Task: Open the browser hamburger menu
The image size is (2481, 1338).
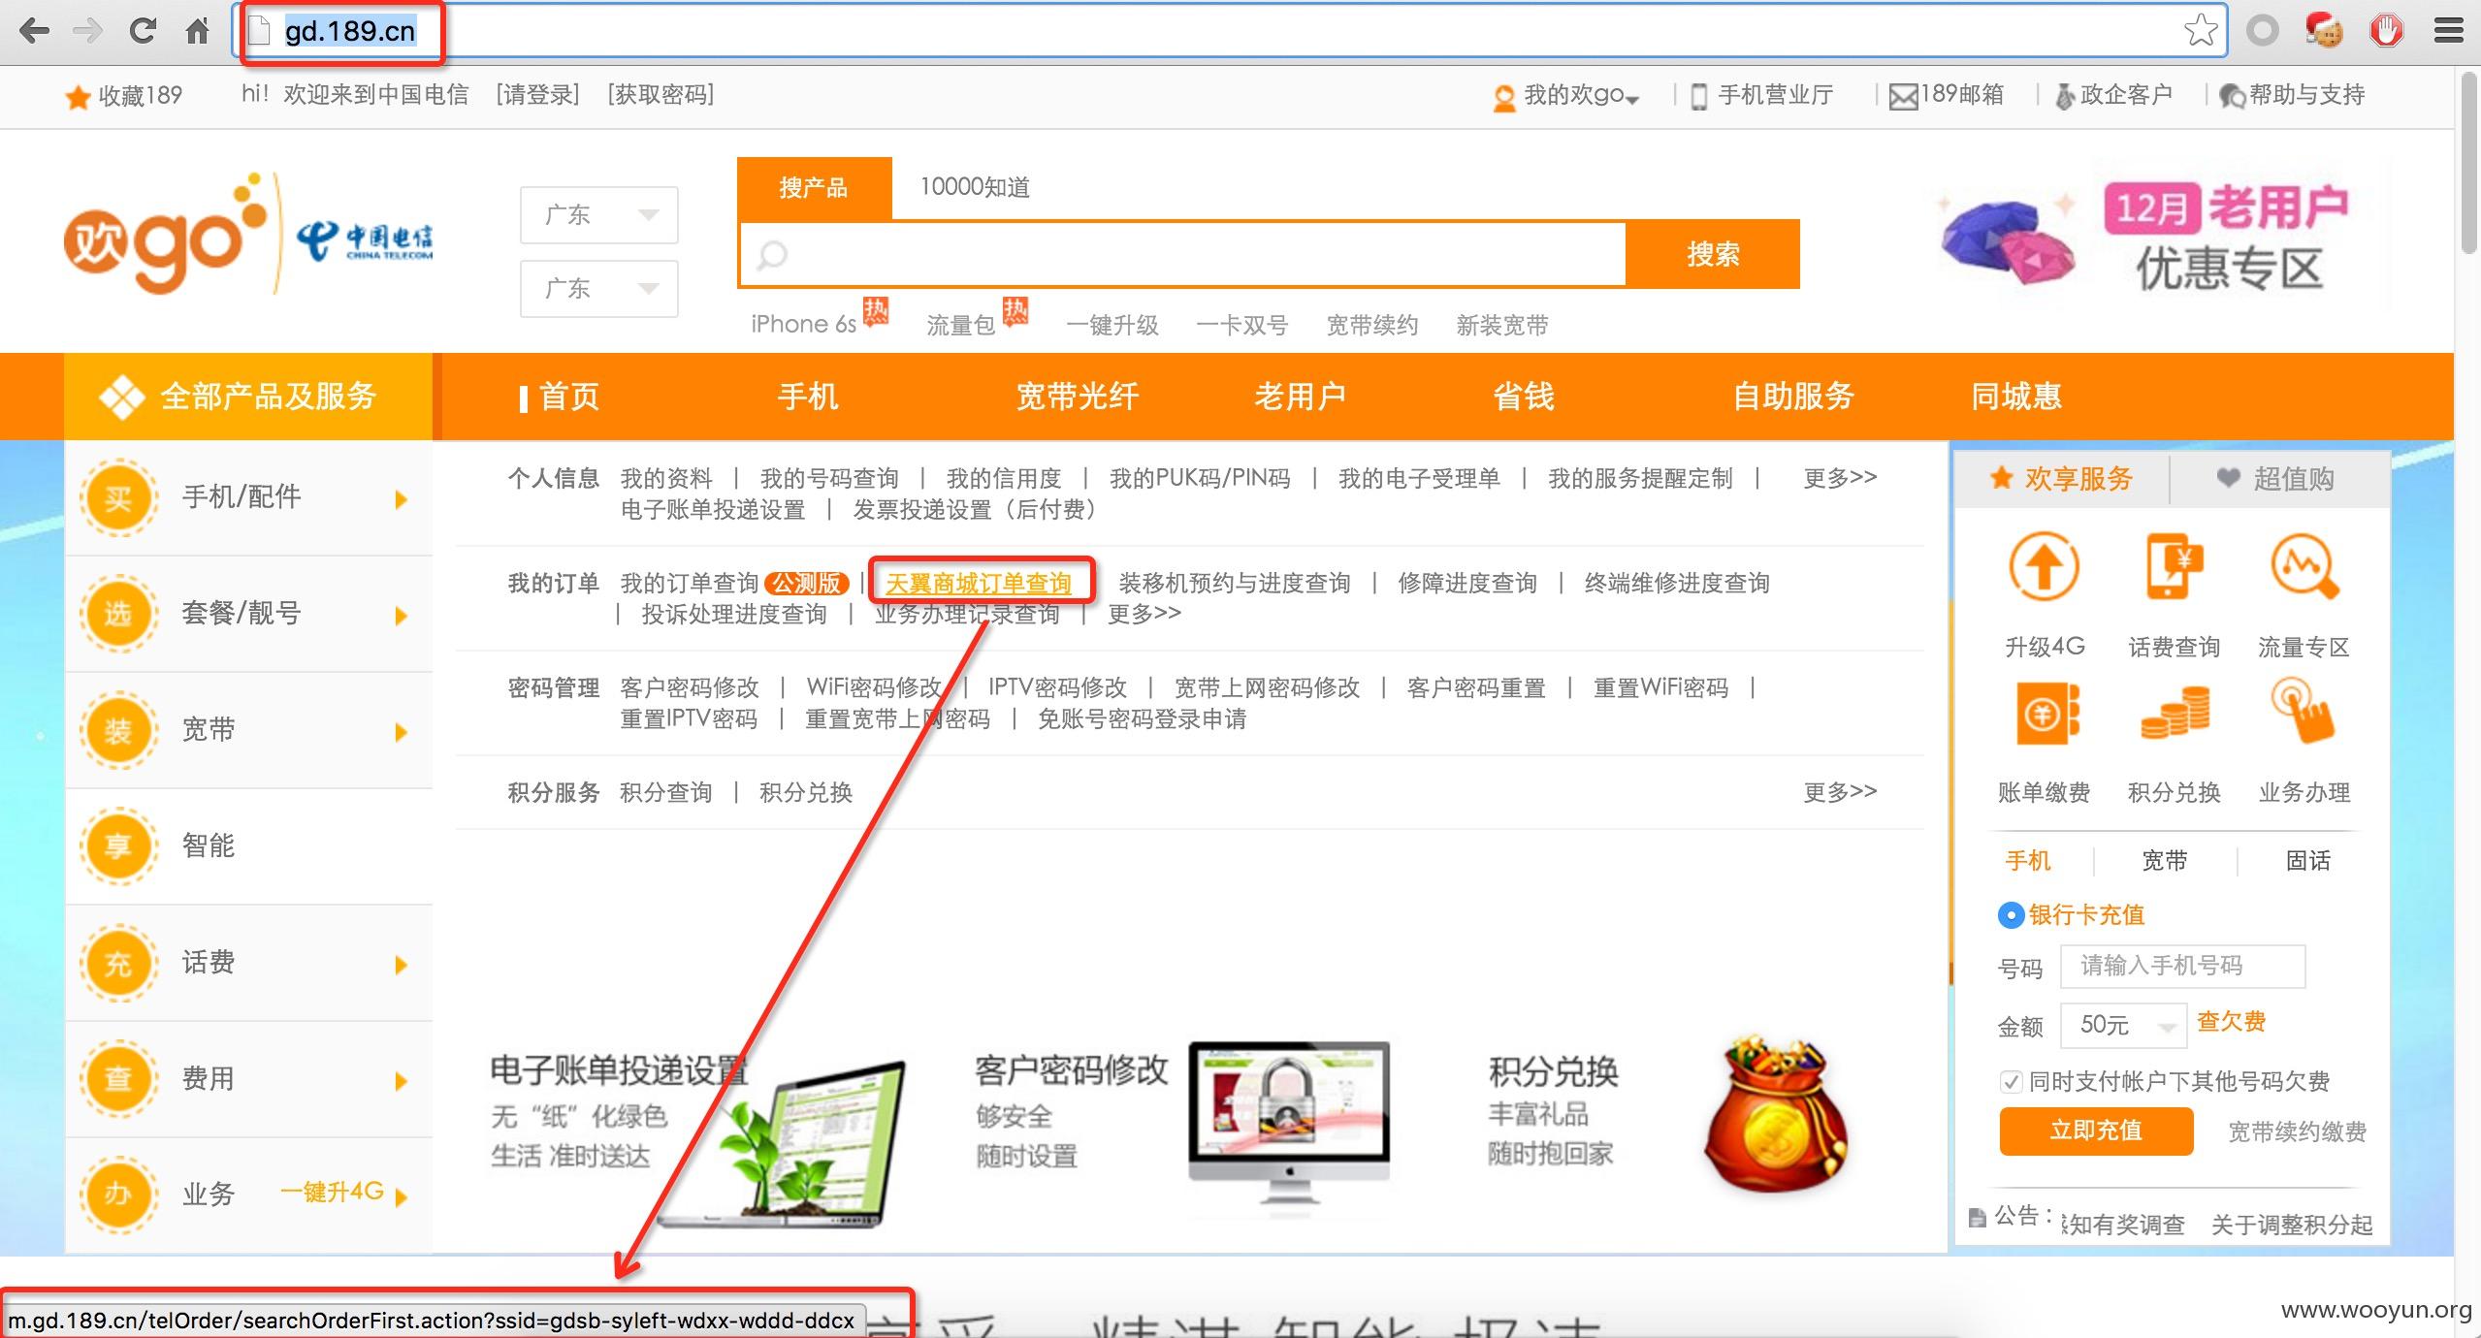Action: [x=2449, y=31]
